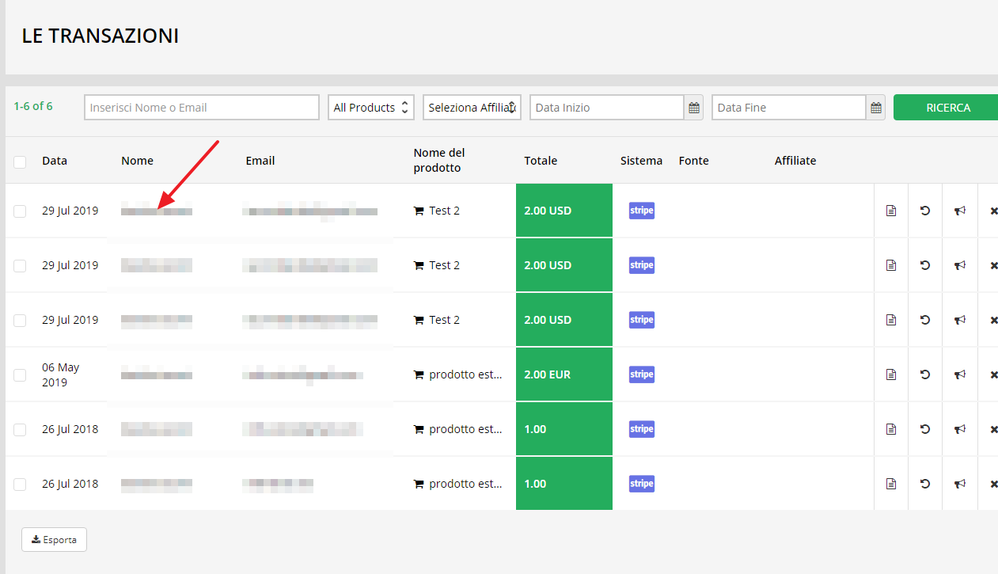The height and width of the screenshot is (574, 998).
Task: Select the 06 May 2019 transaction checkbox
Action: click(20, 374)
